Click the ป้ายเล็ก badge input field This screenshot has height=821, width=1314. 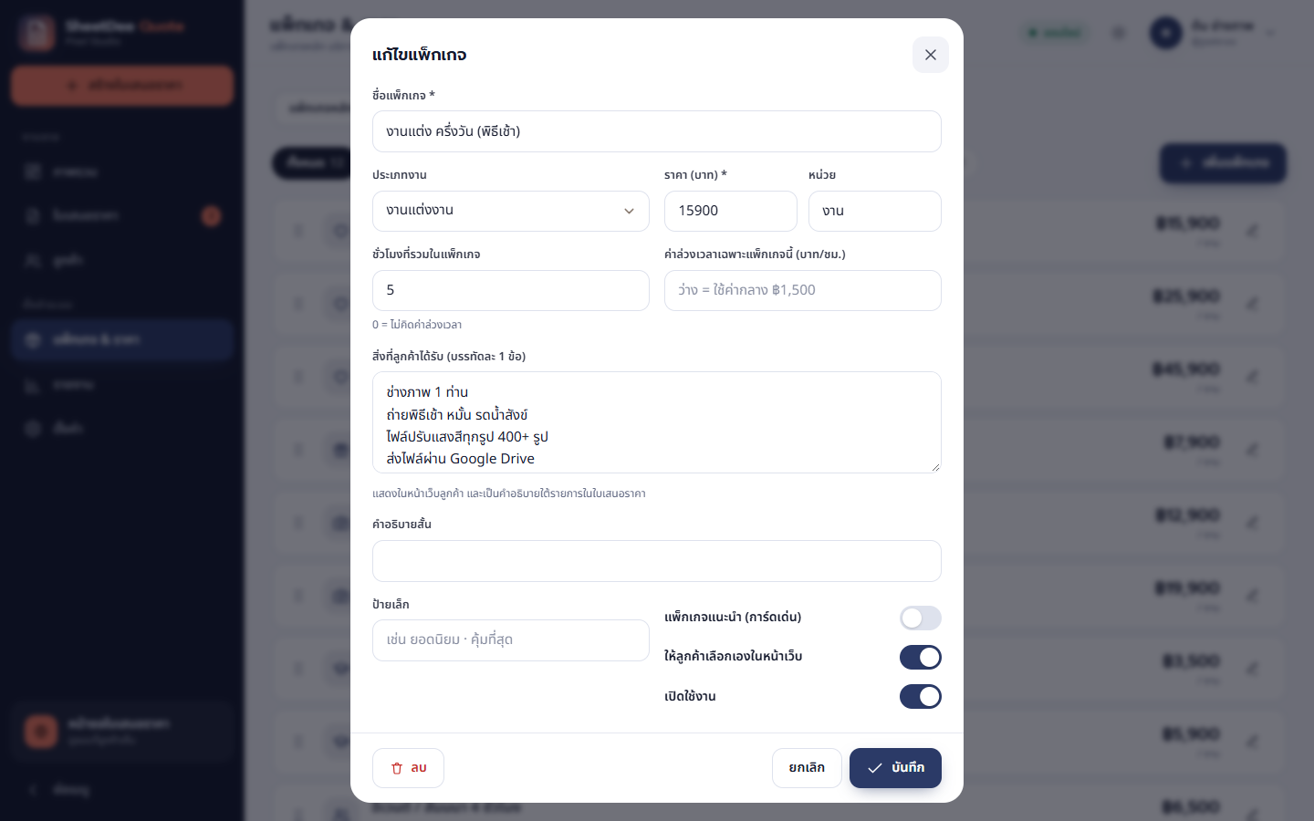(510, 640)
